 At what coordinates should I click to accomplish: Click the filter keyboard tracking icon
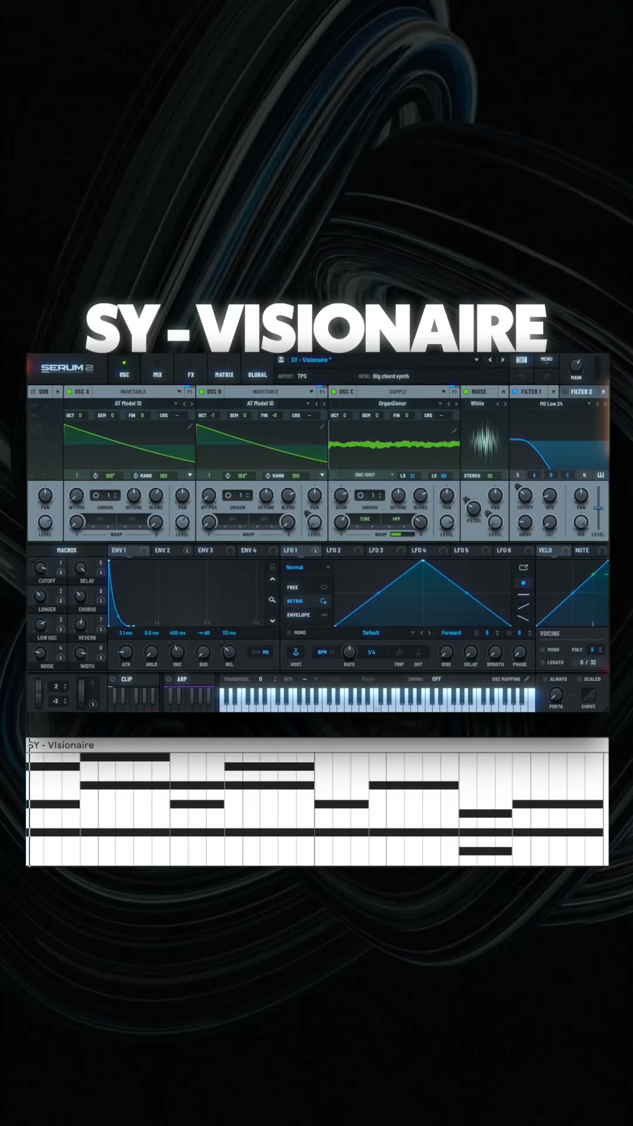coord(601,475)
